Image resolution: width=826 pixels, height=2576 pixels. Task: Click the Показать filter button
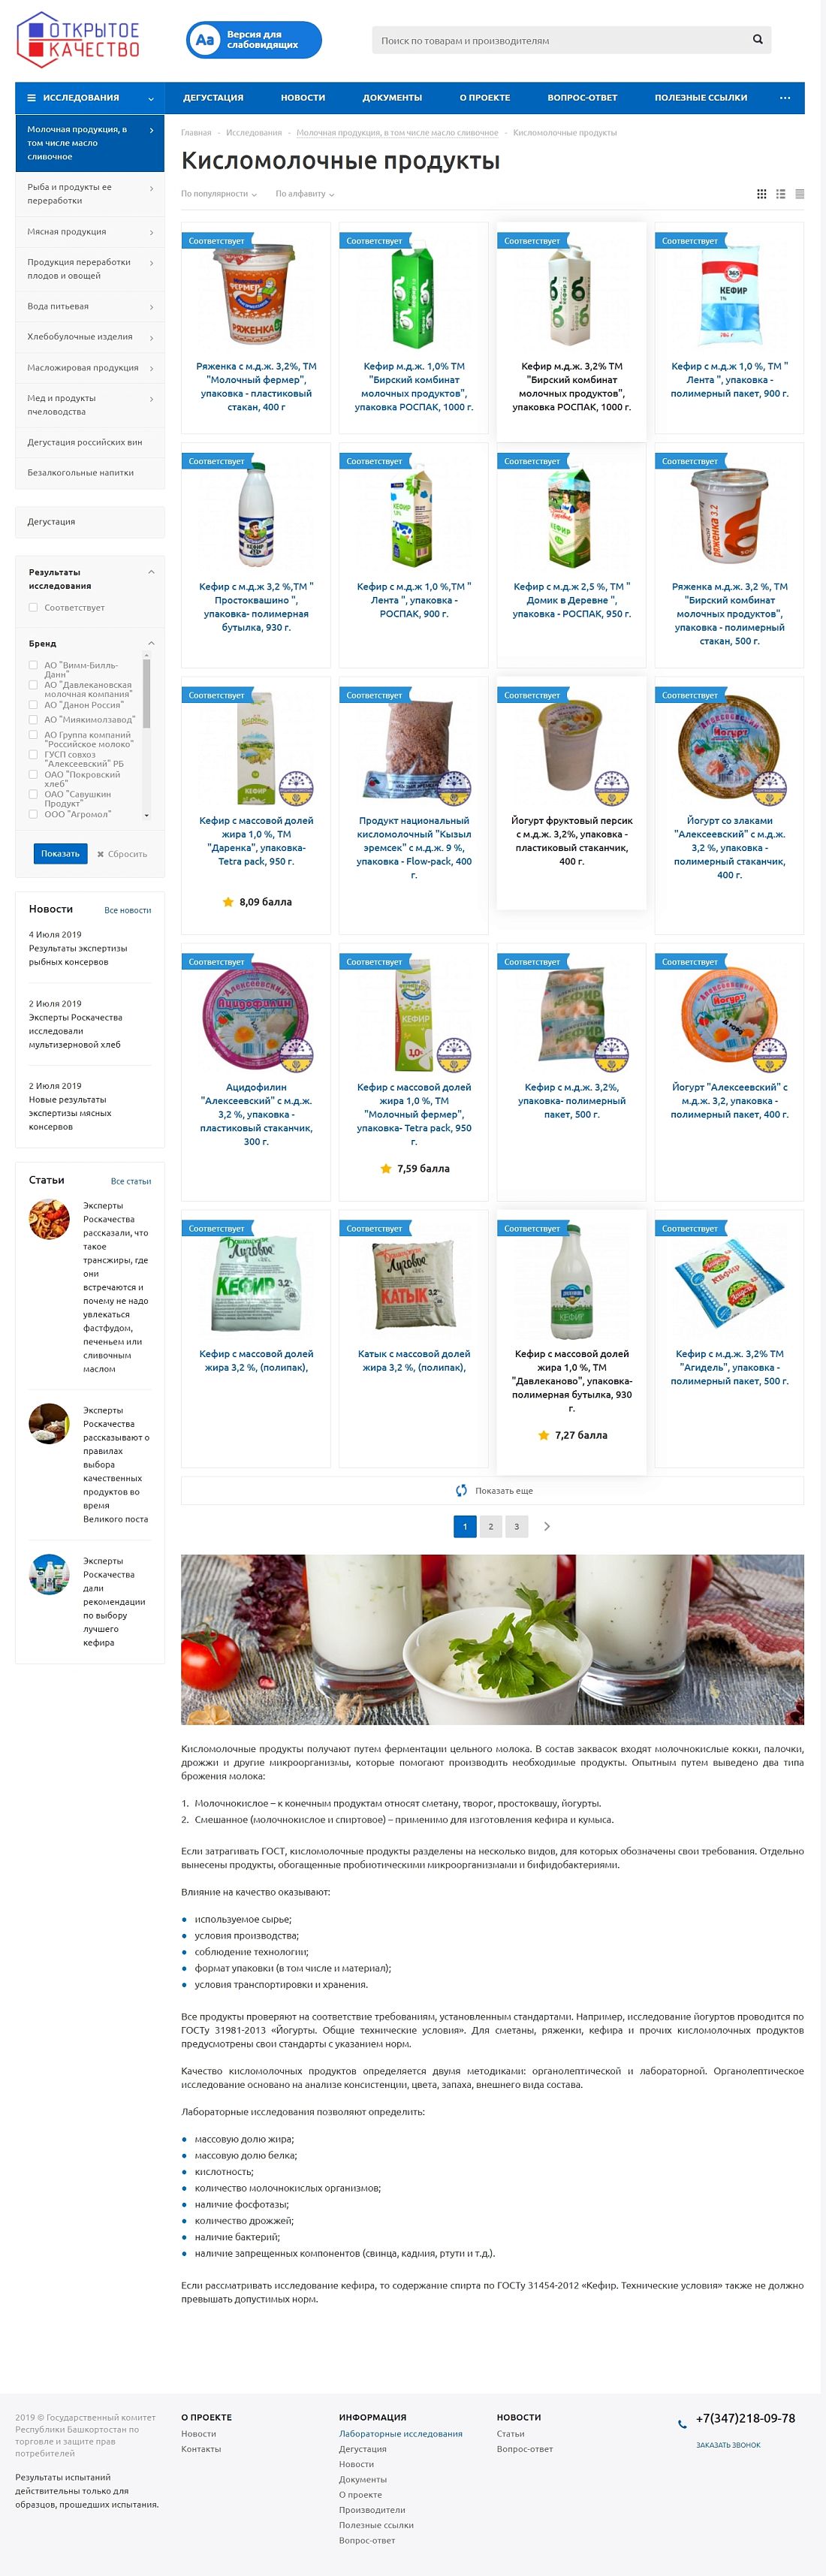point(60,853)
